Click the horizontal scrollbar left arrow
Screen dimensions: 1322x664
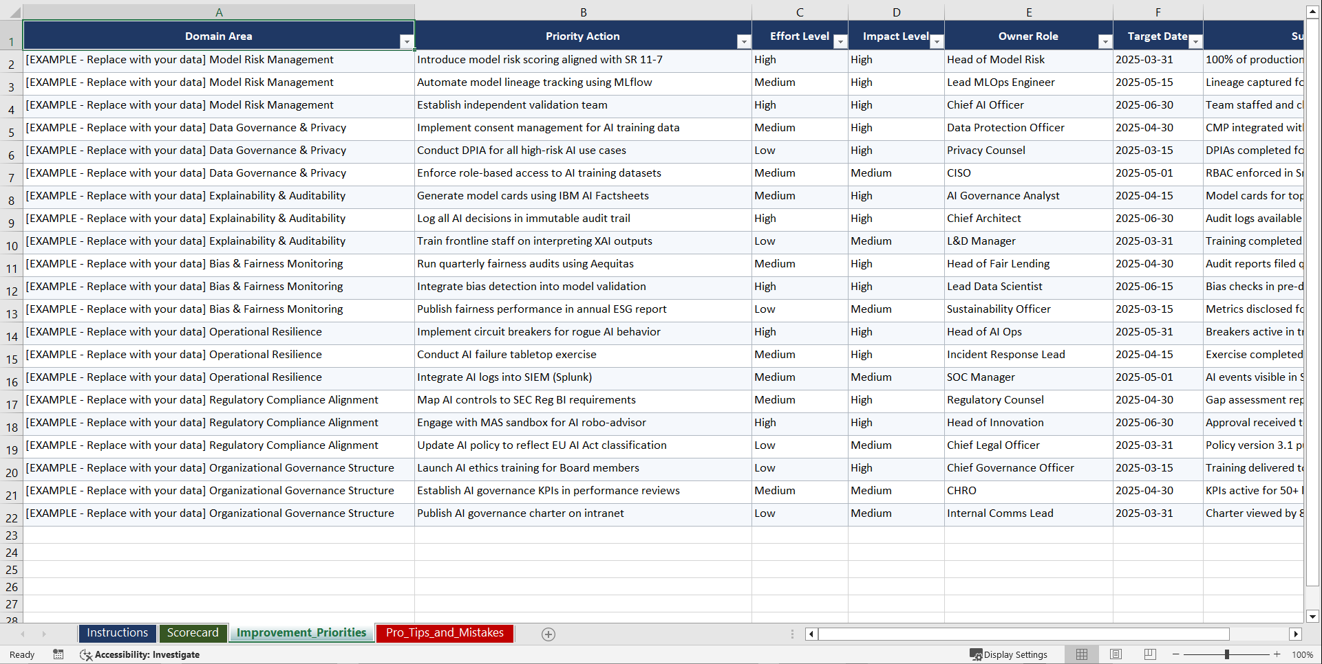point(811,634)
